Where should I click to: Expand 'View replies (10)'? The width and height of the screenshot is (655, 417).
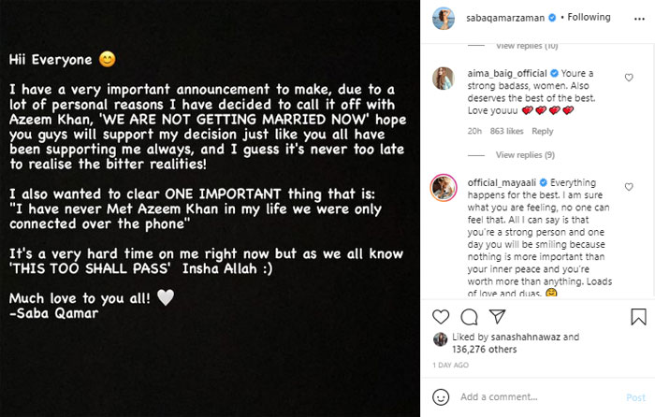click(x=525, y=45)
